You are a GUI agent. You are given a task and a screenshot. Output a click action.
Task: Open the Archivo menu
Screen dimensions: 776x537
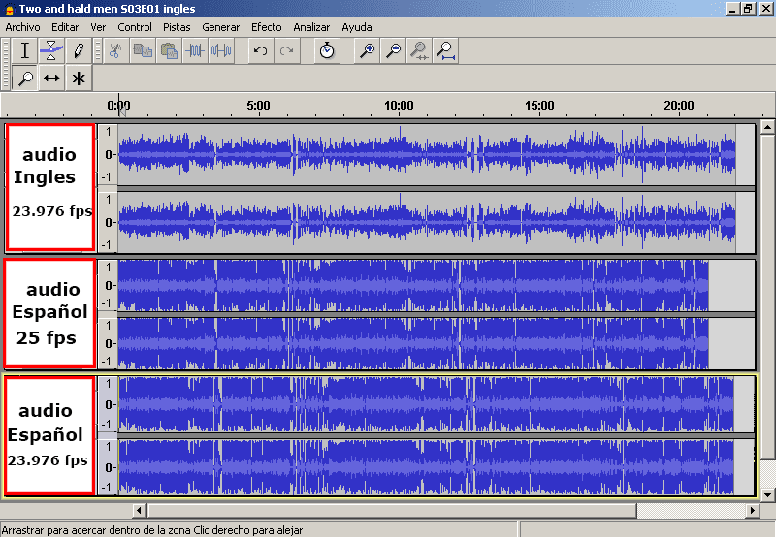[x=22, y=27]
